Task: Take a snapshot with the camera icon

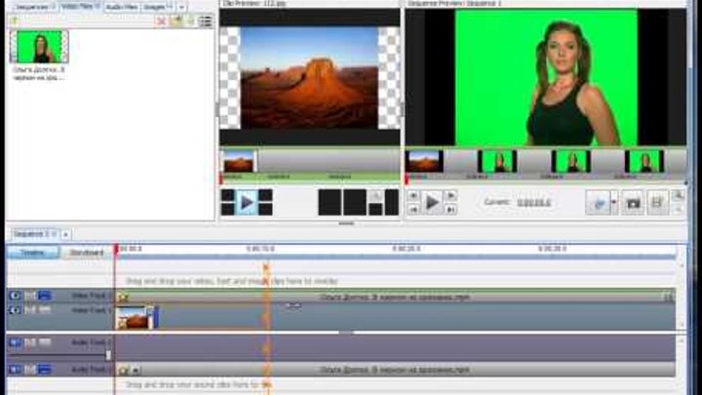Action: coord(633,203)
